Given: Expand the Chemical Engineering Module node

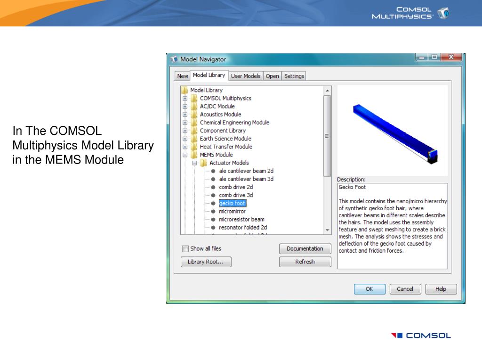Looking at the screenshot, I should pyautogui.click(x=185, y=123).
